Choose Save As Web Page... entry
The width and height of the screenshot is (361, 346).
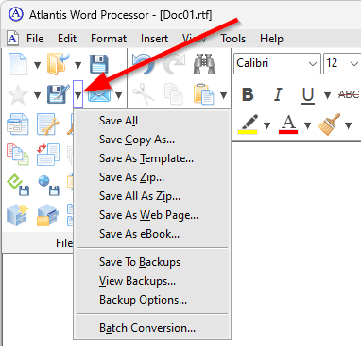pos(152,215)
